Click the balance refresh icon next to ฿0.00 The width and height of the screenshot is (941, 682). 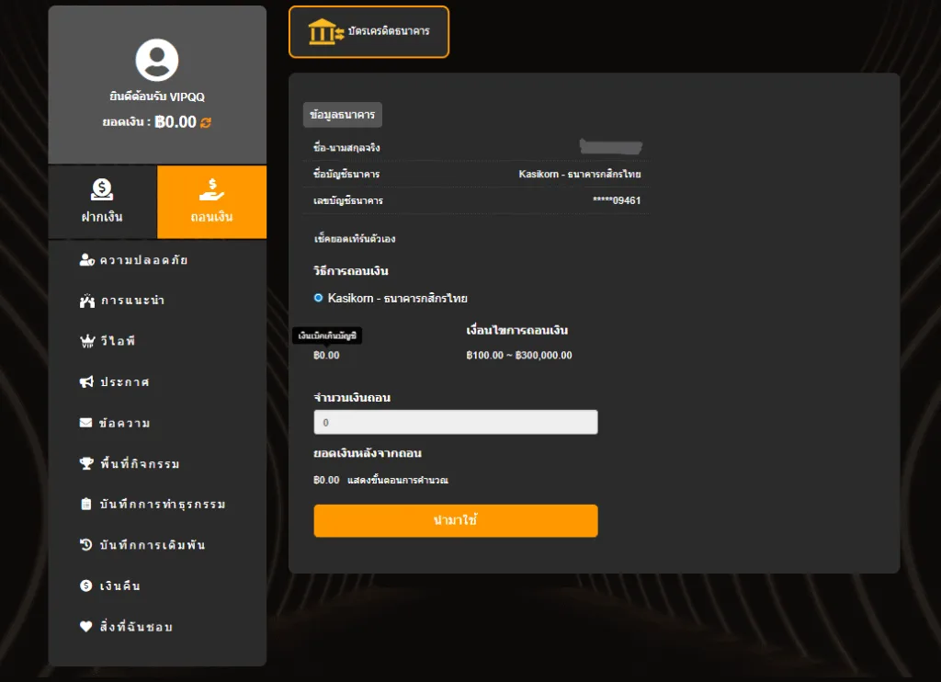(x=206, y=122)
